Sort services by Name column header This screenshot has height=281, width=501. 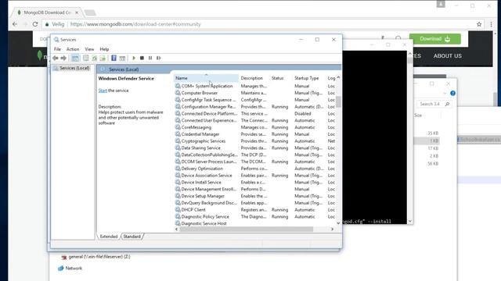[x=206, y=78]
